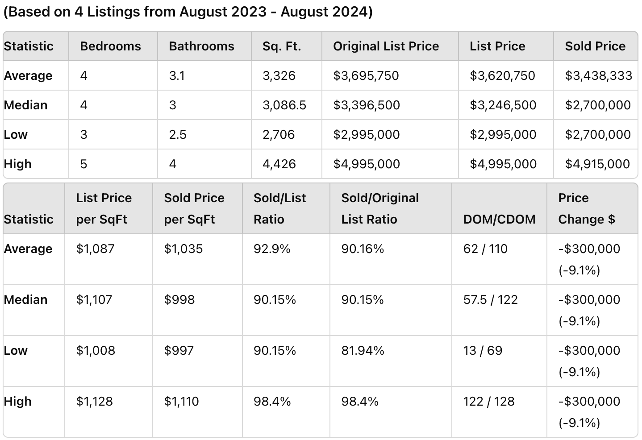Select the high sold price $4,915,000
The image size is (642, 440).
point(597,164)
